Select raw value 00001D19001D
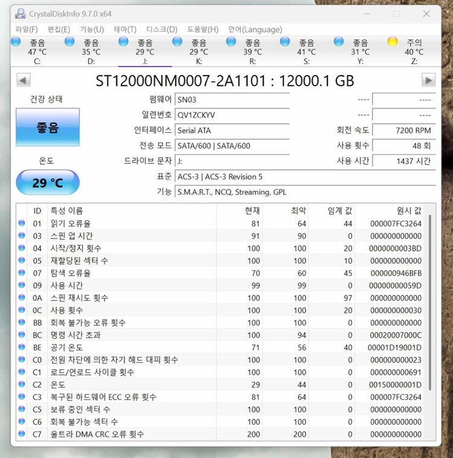Viewport: 453px width, 458px height. (394, 347)
